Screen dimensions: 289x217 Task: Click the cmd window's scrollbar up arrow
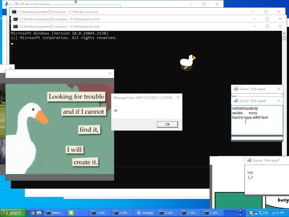284,33
